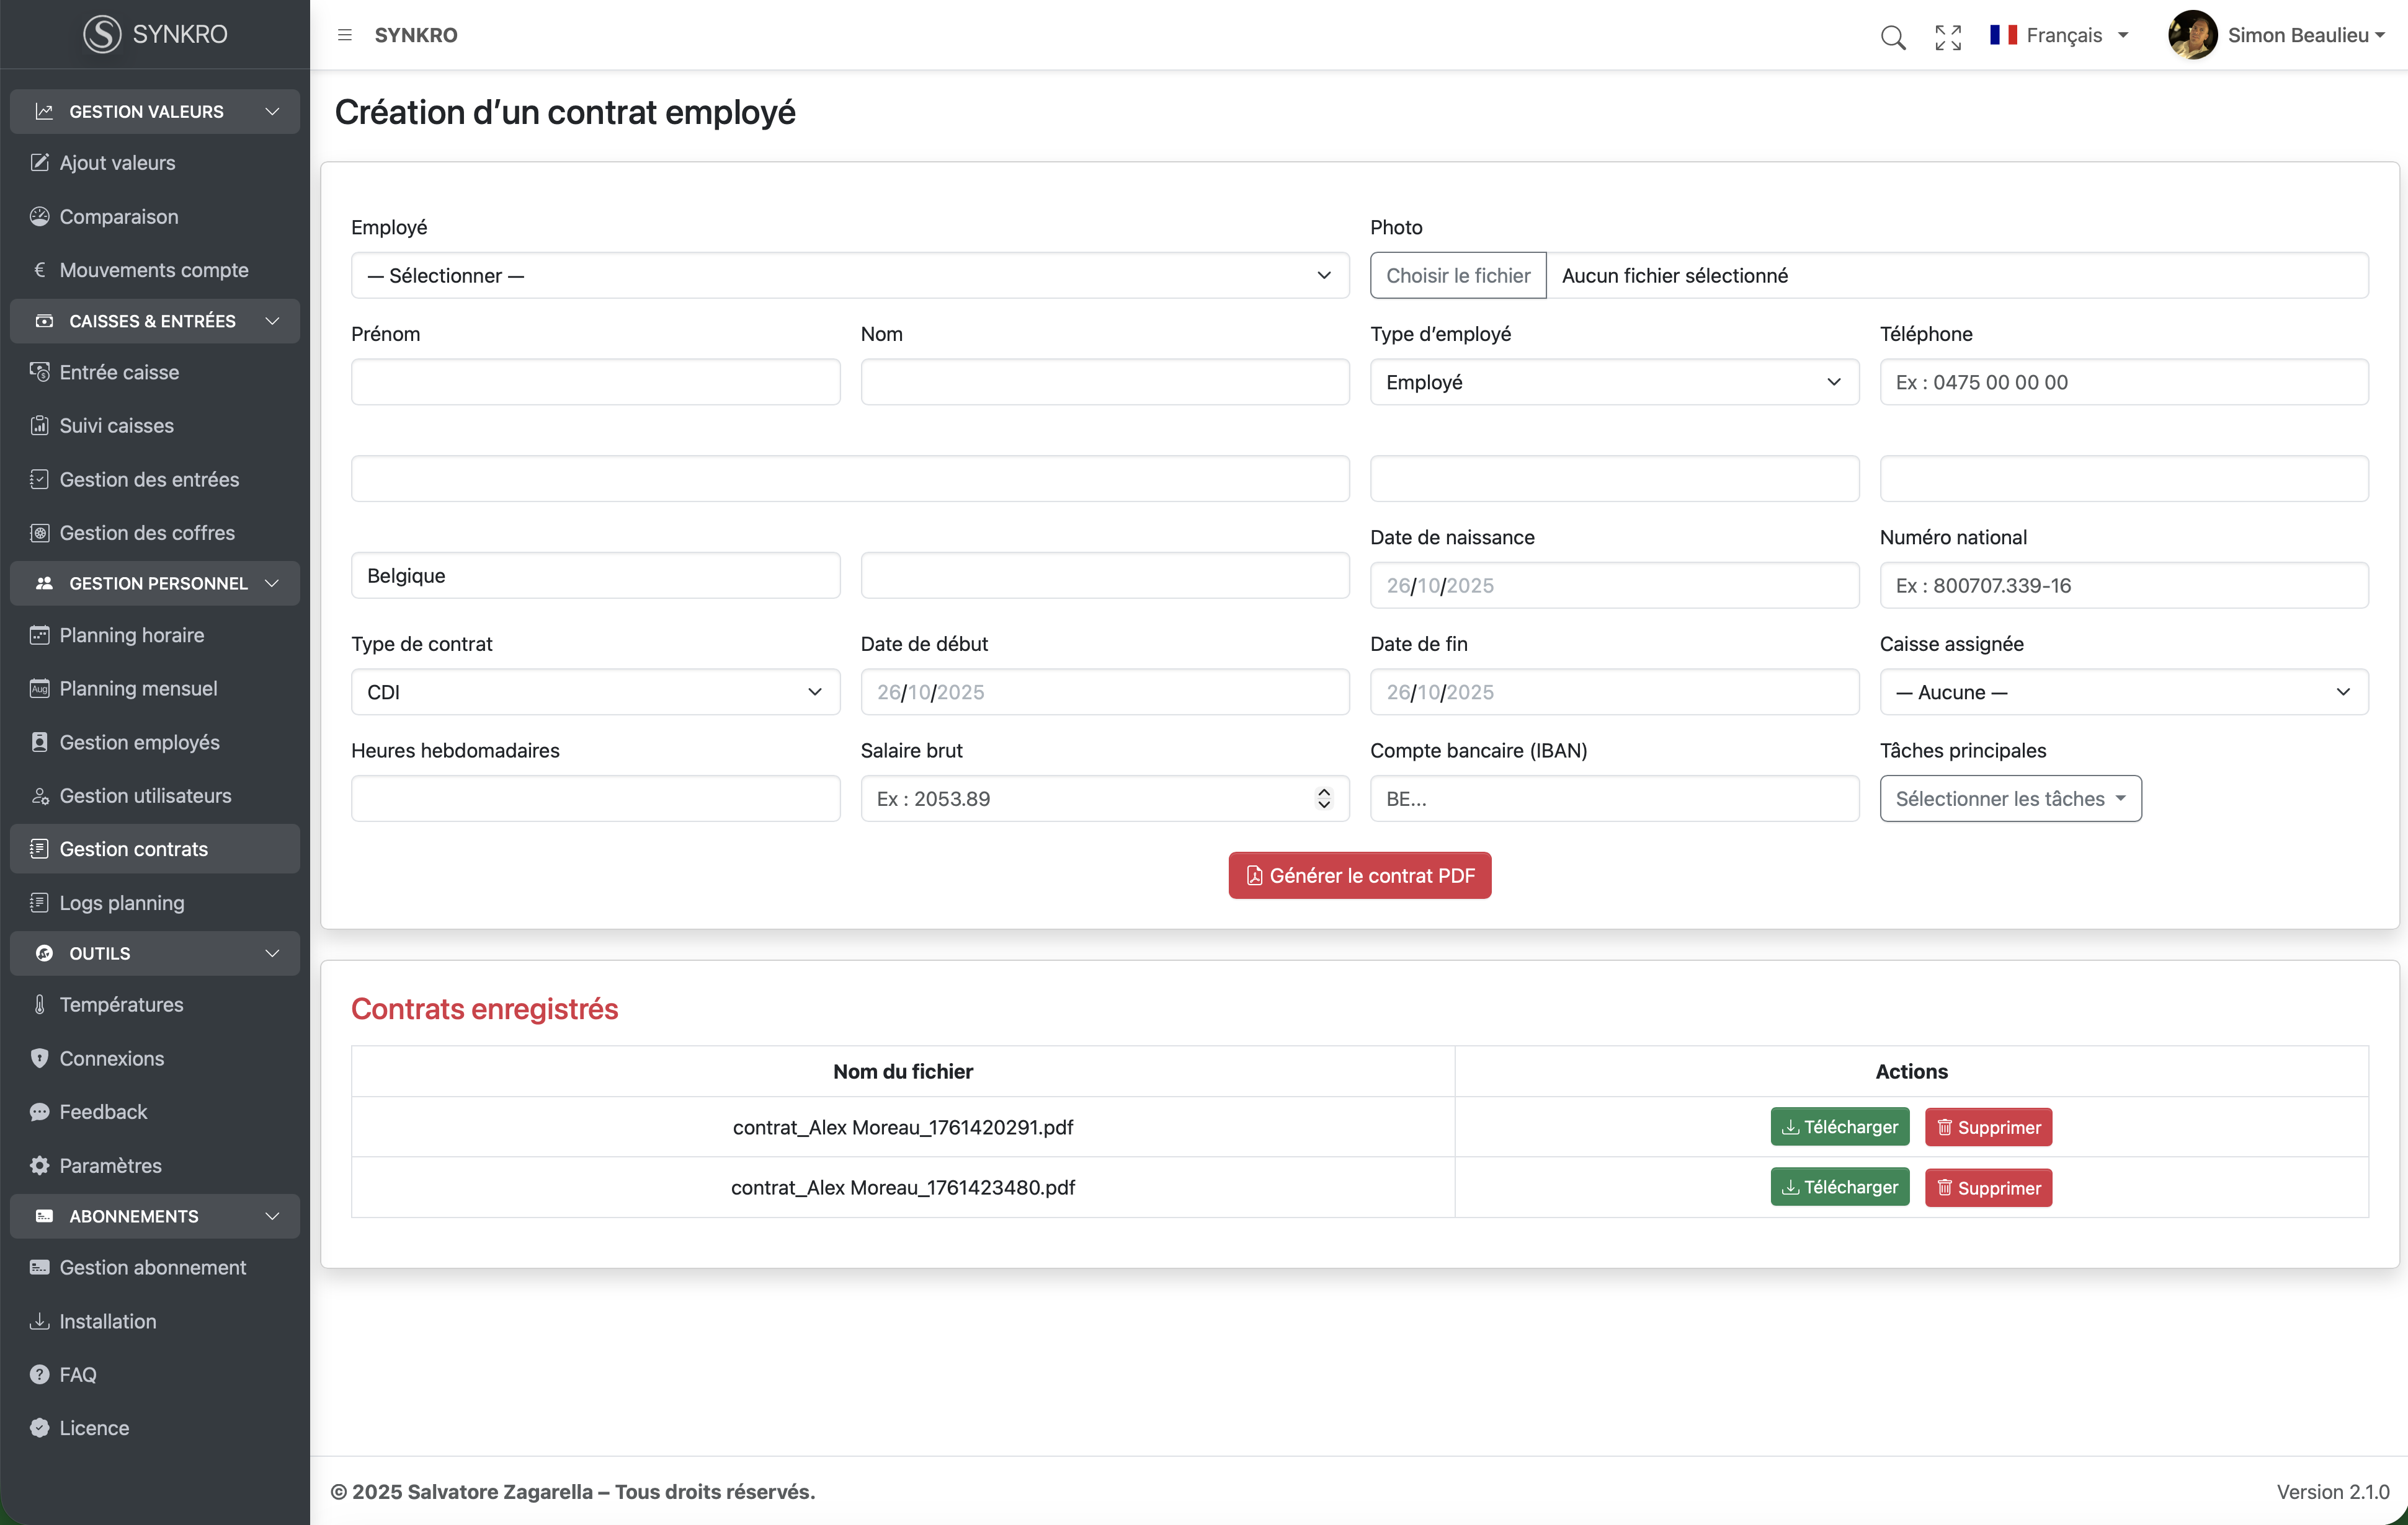The image size is (2408, 1525).
Task: Collapse the OUTILS sidebar group
Action: pyautogui.click(x=271, y=953)
